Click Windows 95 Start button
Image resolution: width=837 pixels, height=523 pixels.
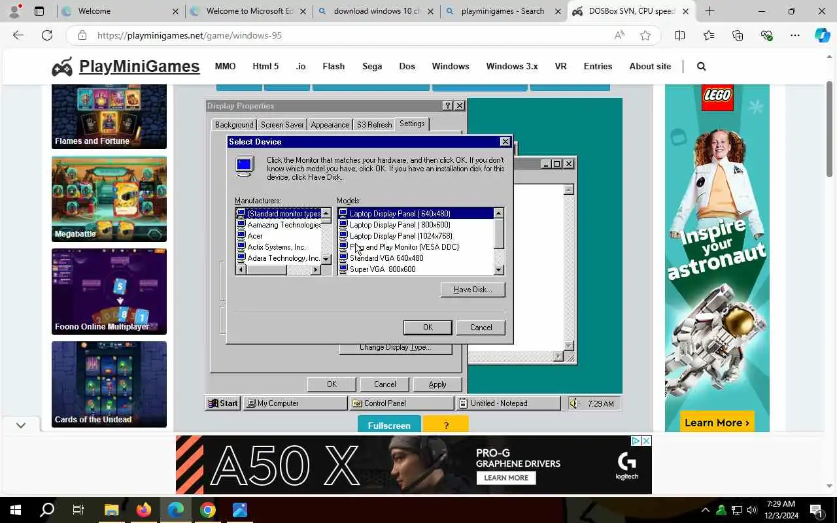pyautogui.click(x=223, y=403)
